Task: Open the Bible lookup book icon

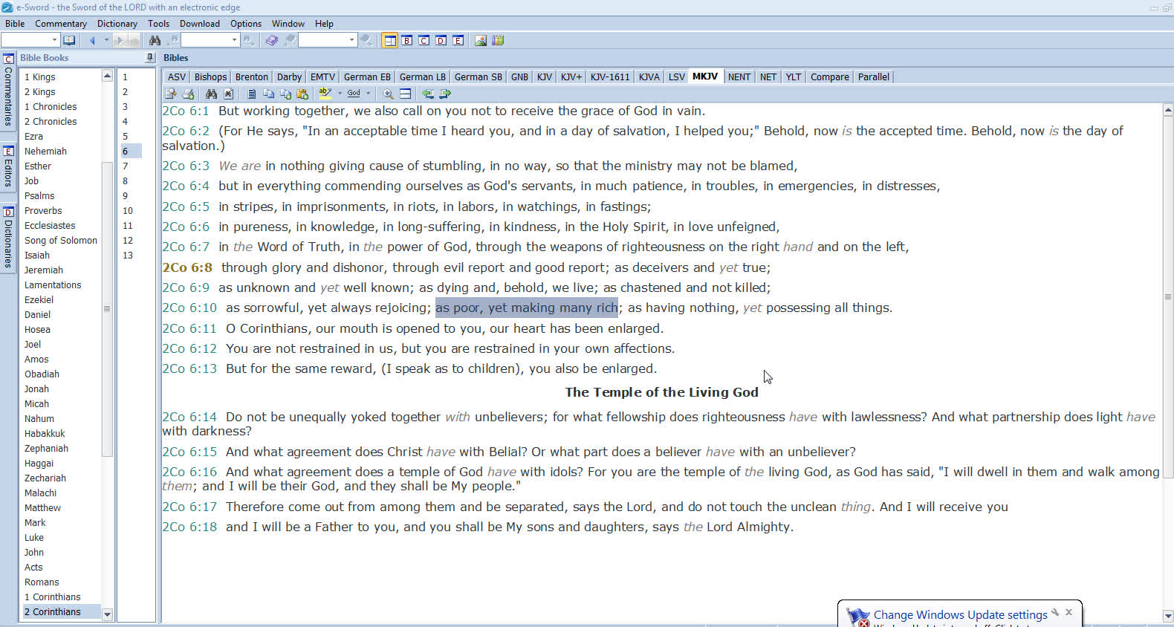Action: (69, 40)
